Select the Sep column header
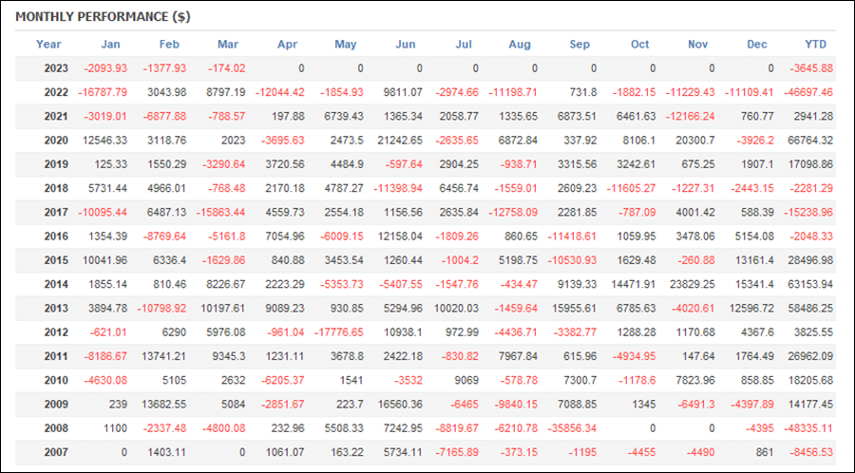855x473 pixels. pos(579,45)
